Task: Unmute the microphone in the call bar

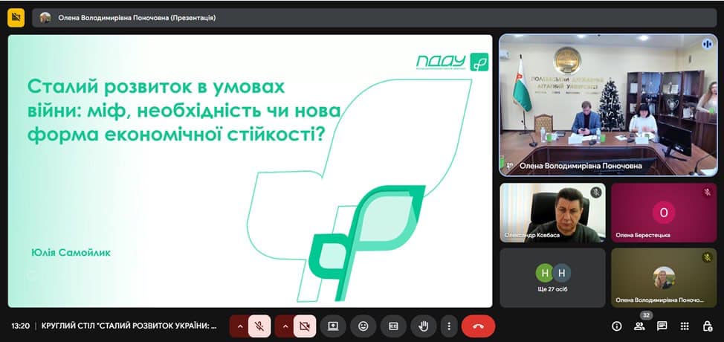Action: click(259, 326)
